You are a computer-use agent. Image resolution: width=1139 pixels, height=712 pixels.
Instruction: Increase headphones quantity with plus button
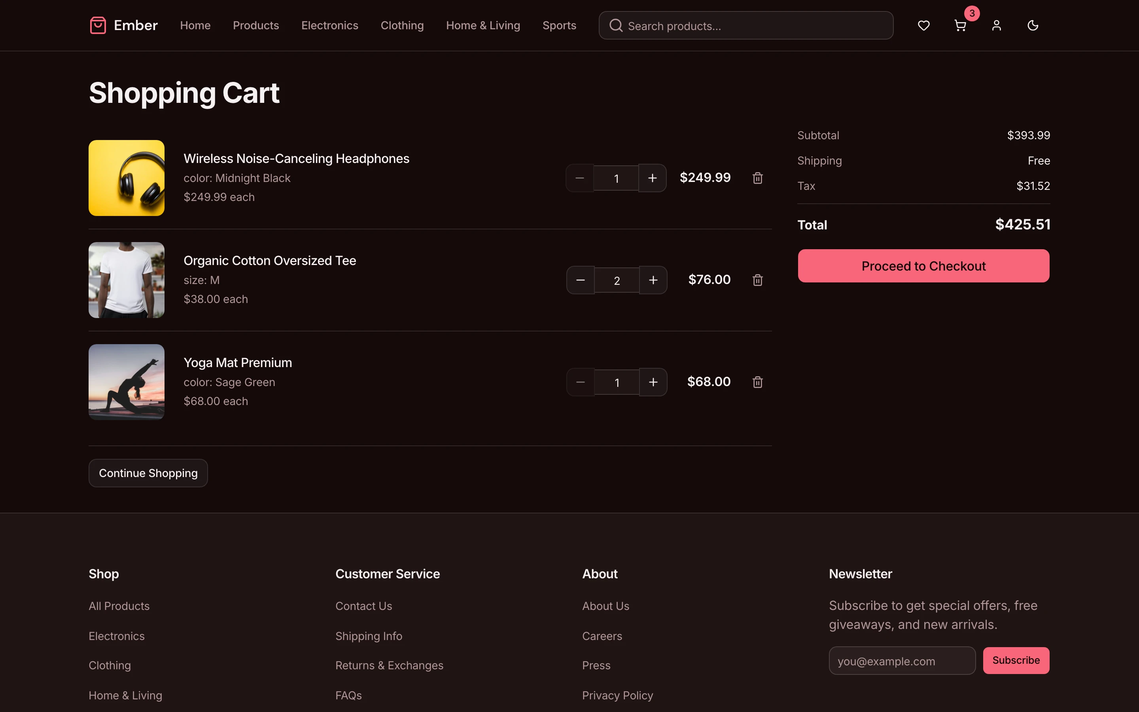[x=652, y=178]
